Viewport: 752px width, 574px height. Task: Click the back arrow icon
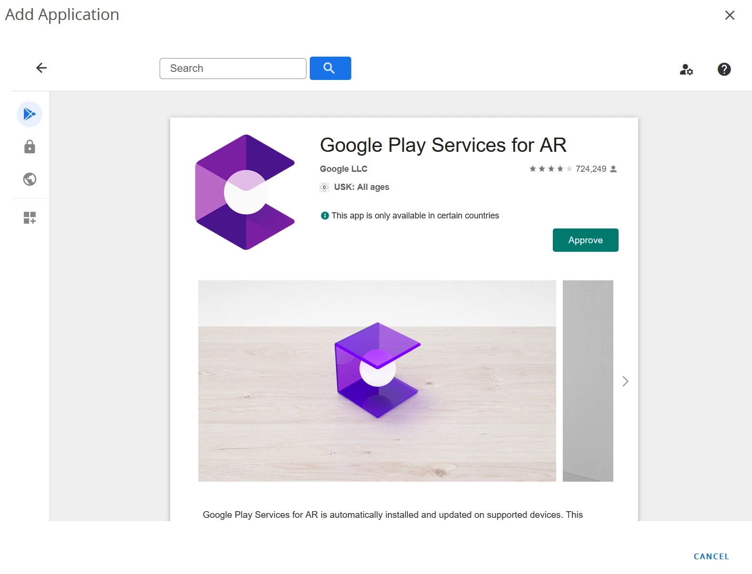pos(41,68)
